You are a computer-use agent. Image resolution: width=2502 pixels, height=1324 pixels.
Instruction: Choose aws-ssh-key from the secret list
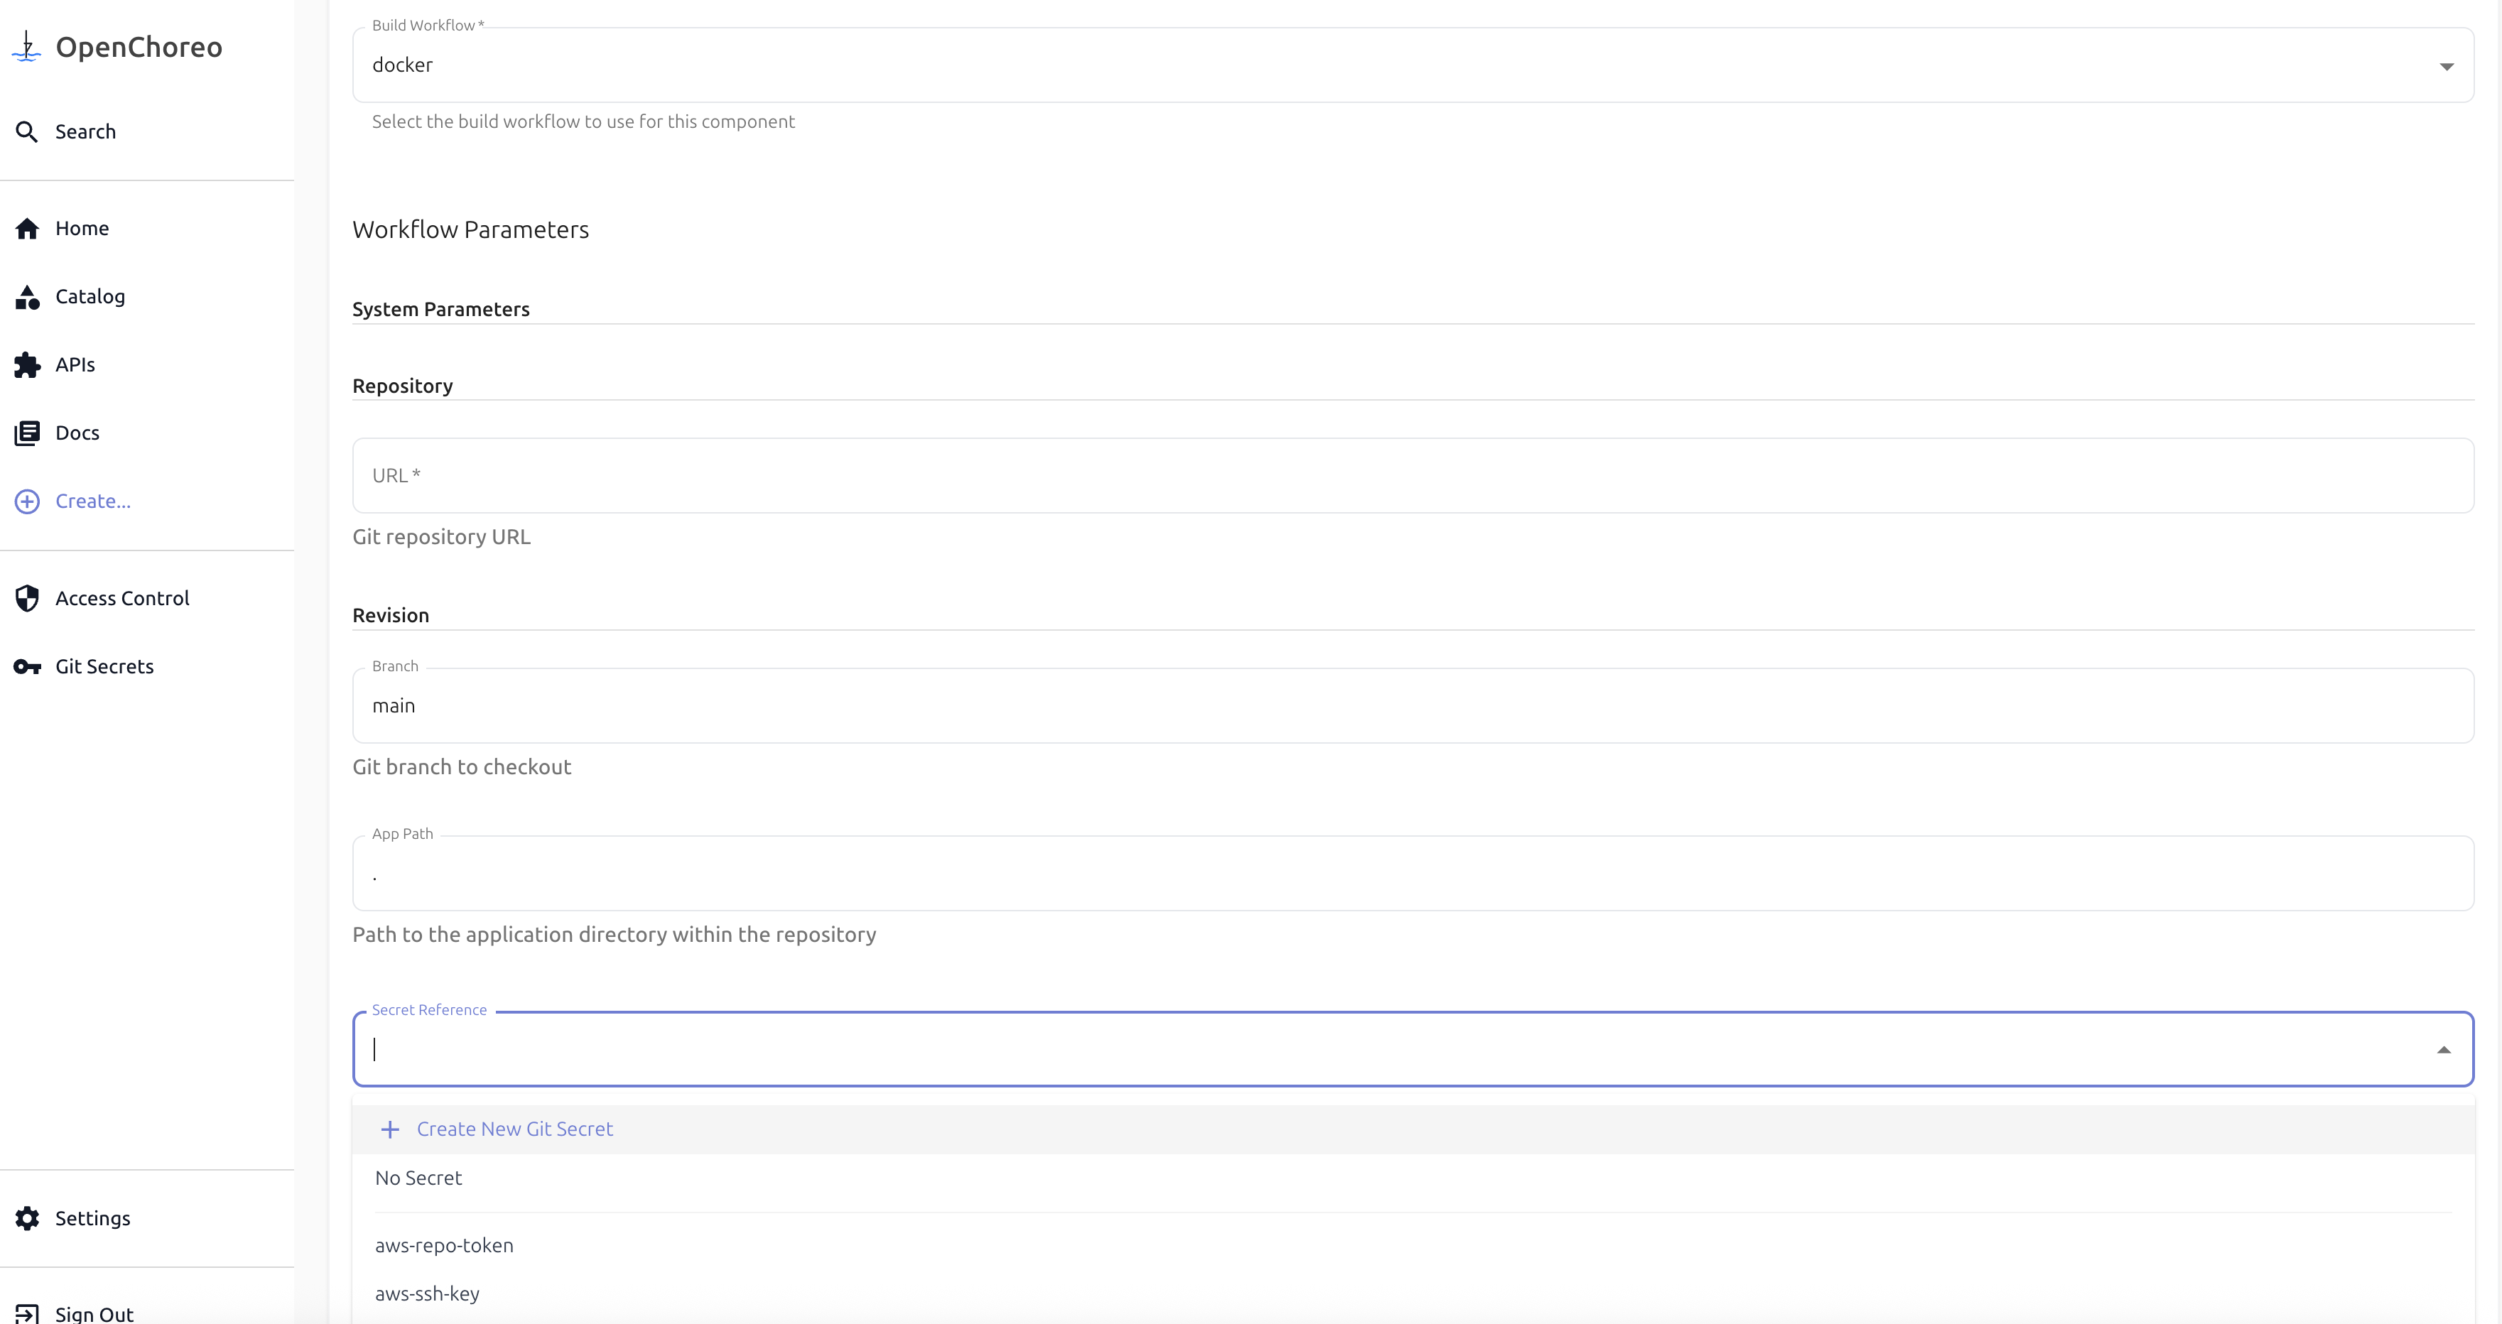(428, 1294)
